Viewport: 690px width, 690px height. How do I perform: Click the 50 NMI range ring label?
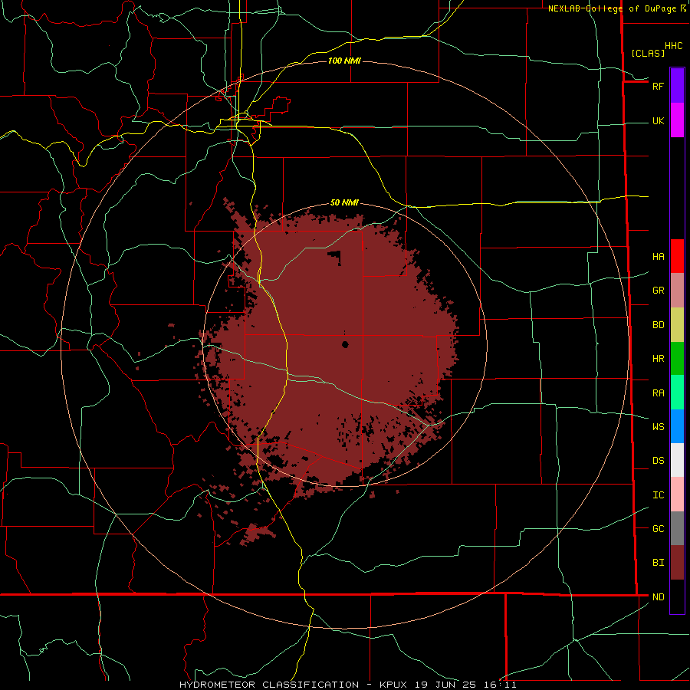coord(344,202)
